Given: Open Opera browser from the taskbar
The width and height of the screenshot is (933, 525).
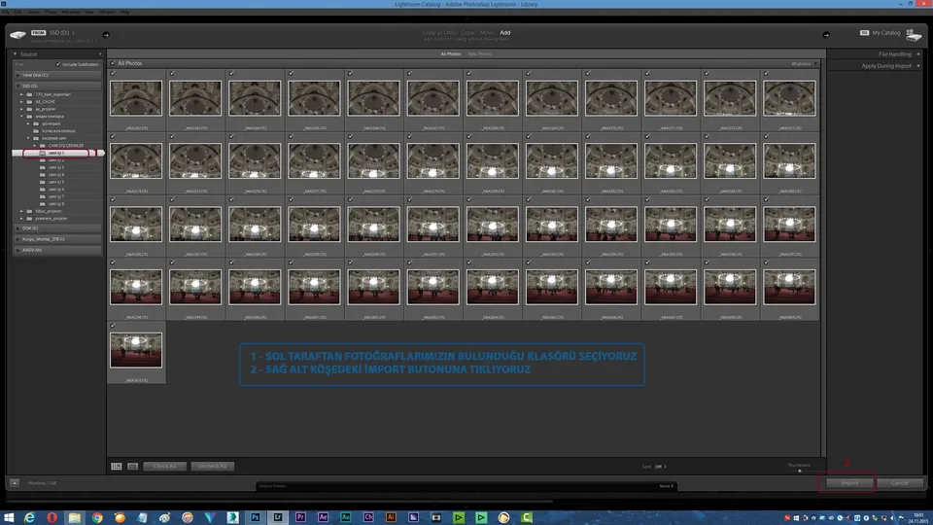Looking at the screenshot, I should (x=52, y=517).
